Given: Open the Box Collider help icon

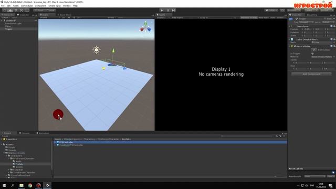Looking at the screenshot, I should [331, 46].
